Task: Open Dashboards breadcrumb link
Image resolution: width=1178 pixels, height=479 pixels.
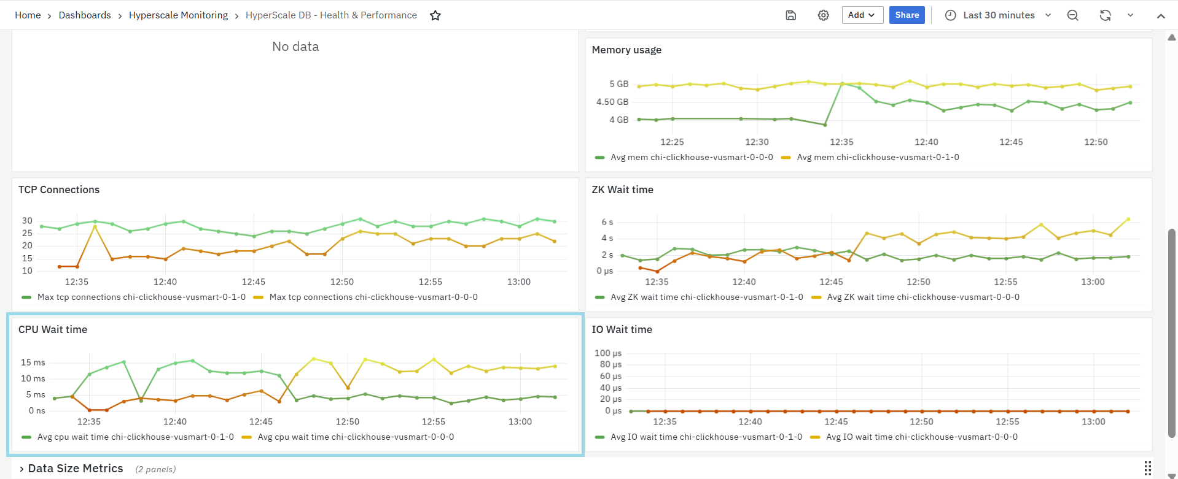Action: click(85, 15)
